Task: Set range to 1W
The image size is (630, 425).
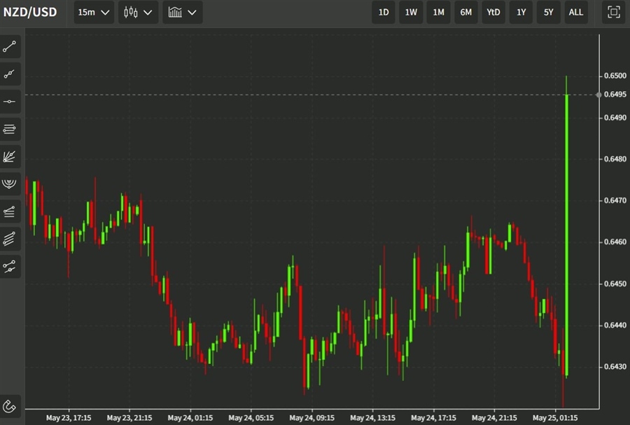Action: [x=411, y=12]
